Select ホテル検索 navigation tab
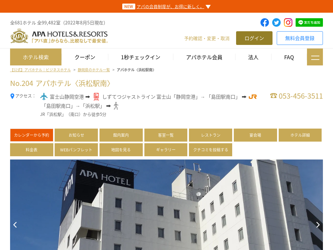This screenshot has width=333, height=250. click(36, 57)
